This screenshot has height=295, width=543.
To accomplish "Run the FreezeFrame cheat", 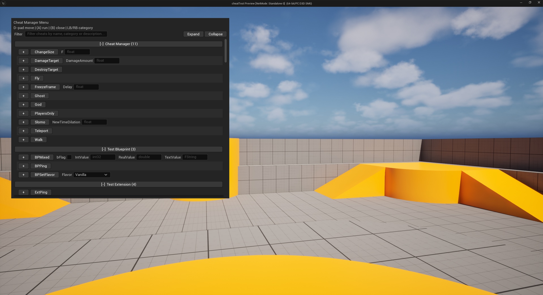I will coord(45,87).
